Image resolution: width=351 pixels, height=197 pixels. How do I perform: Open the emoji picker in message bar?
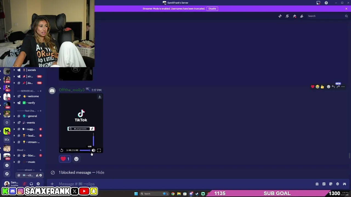pyautogui.click(x=338, y=184)
